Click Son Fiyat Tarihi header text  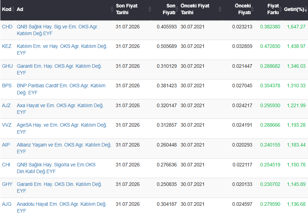127,9
